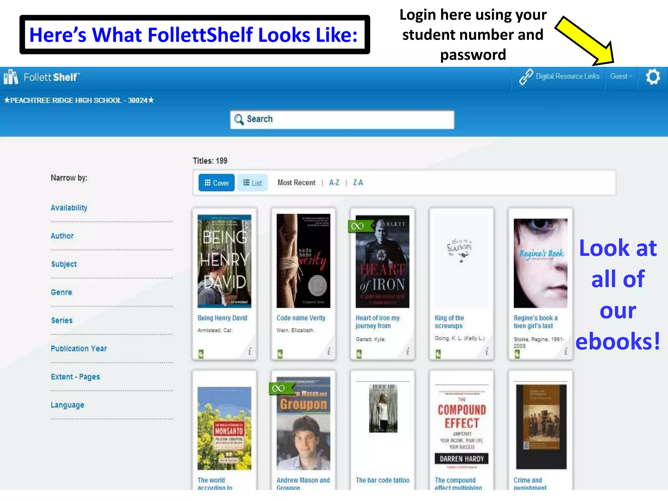Open Regine's book a teen girl's last link
The width and height of the screenshot is (668, 501).
pos(536,322)
